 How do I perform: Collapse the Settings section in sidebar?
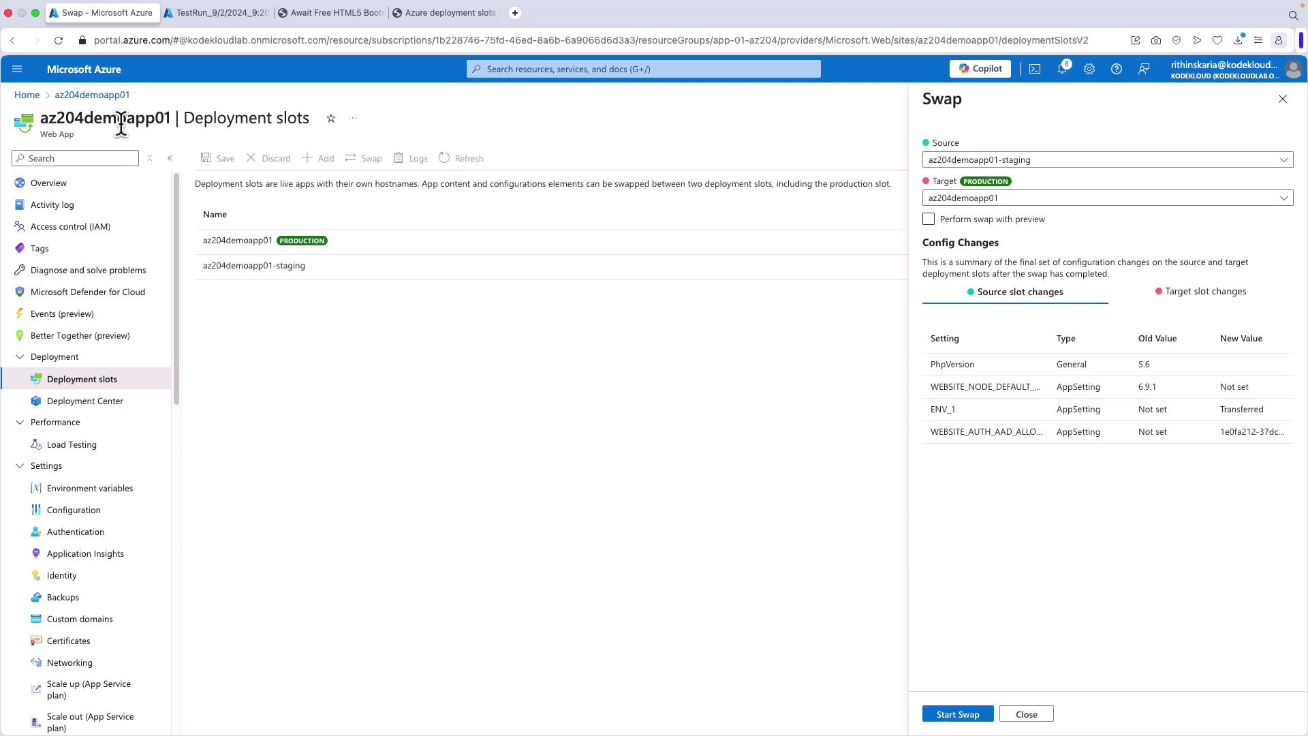tap(20, 466)
